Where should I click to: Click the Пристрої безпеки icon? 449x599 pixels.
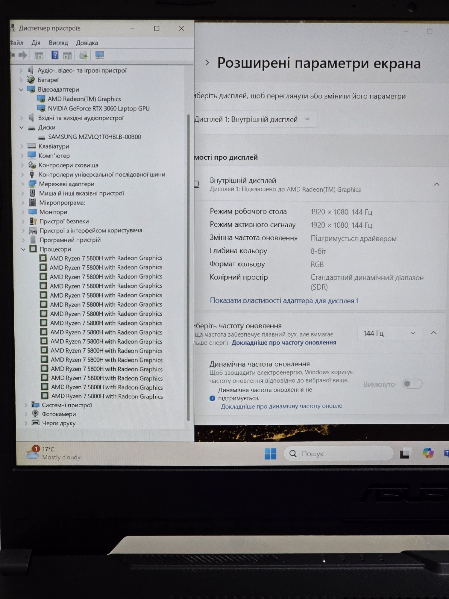(x=33, y=221)
